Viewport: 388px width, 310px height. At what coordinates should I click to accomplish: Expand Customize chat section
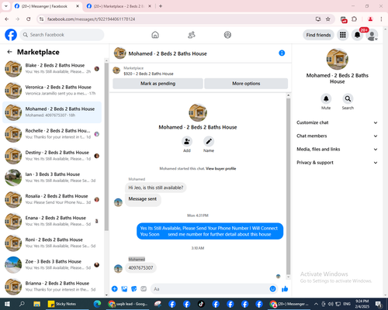click(337, 122)
